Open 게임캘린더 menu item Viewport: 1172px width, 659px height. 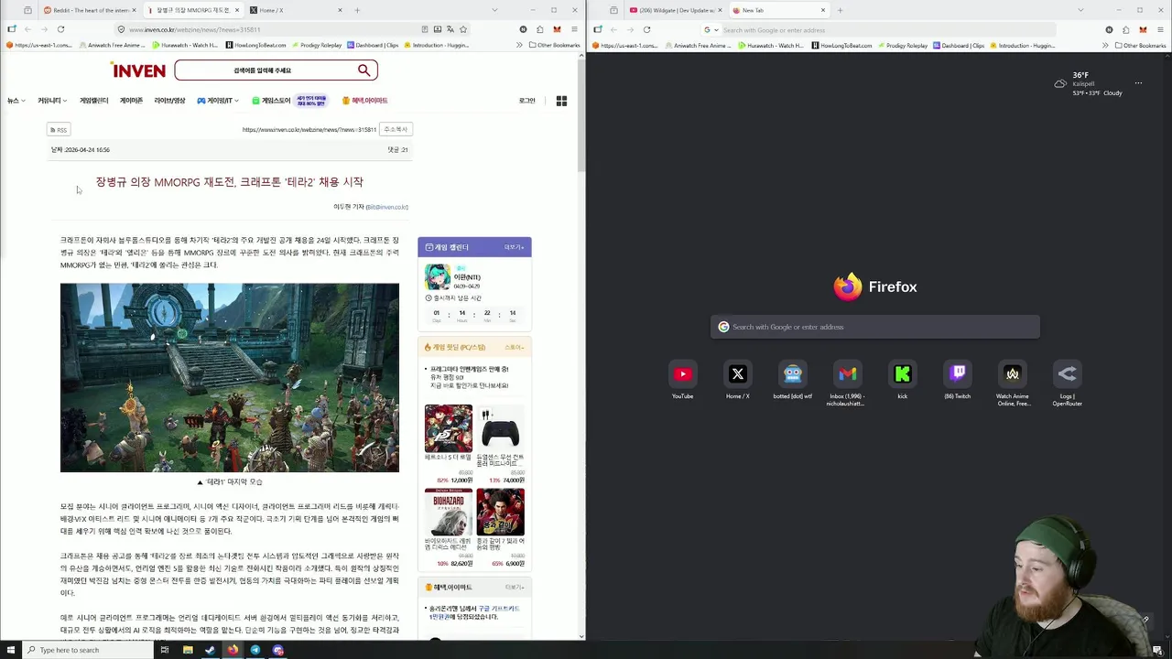pyautogui.click(x=93, y=101)
